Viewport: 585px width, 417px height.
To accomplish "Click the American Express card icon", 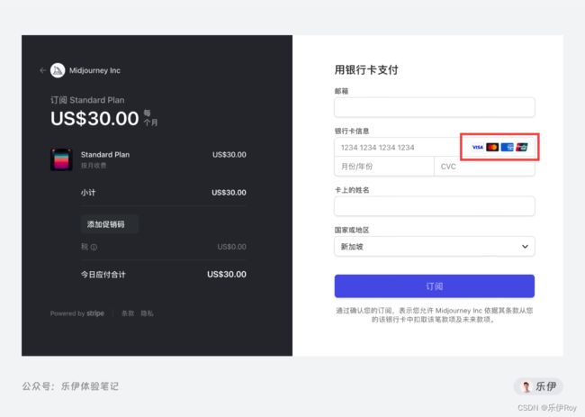I will point(507,147).
